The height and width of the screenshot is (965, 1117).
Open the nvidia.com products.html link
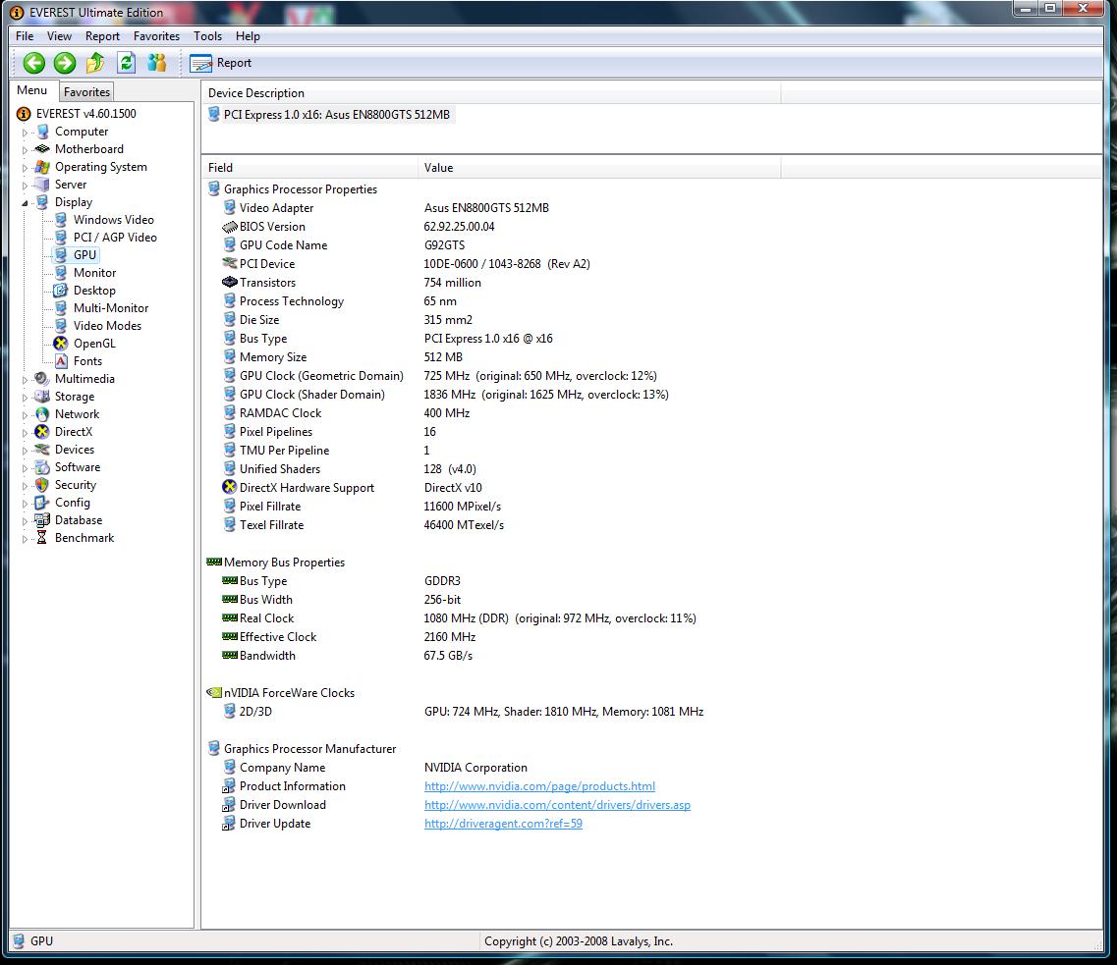[x=539, y=786]
